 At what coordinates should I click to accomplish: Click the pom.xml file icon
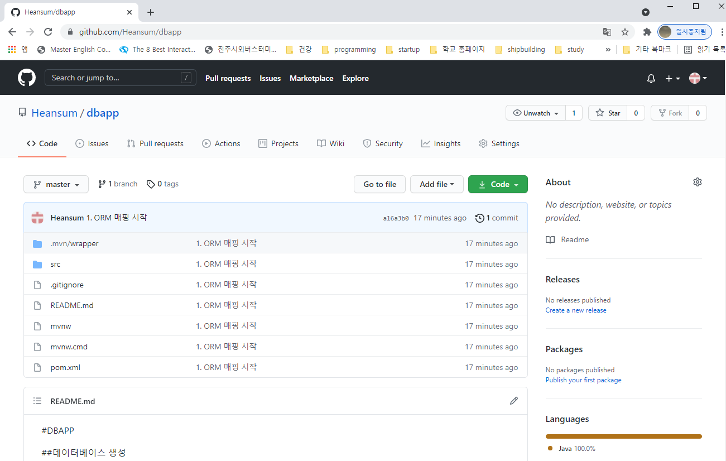coord(37,367)
